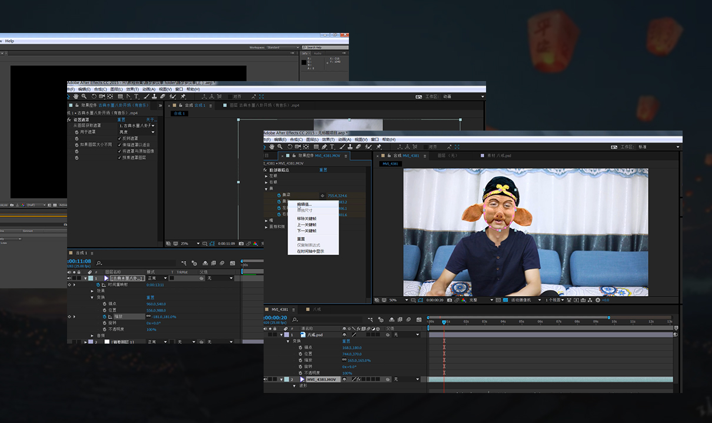Click the snapshot camera icon in middle window viewer

tap(241, 243)
